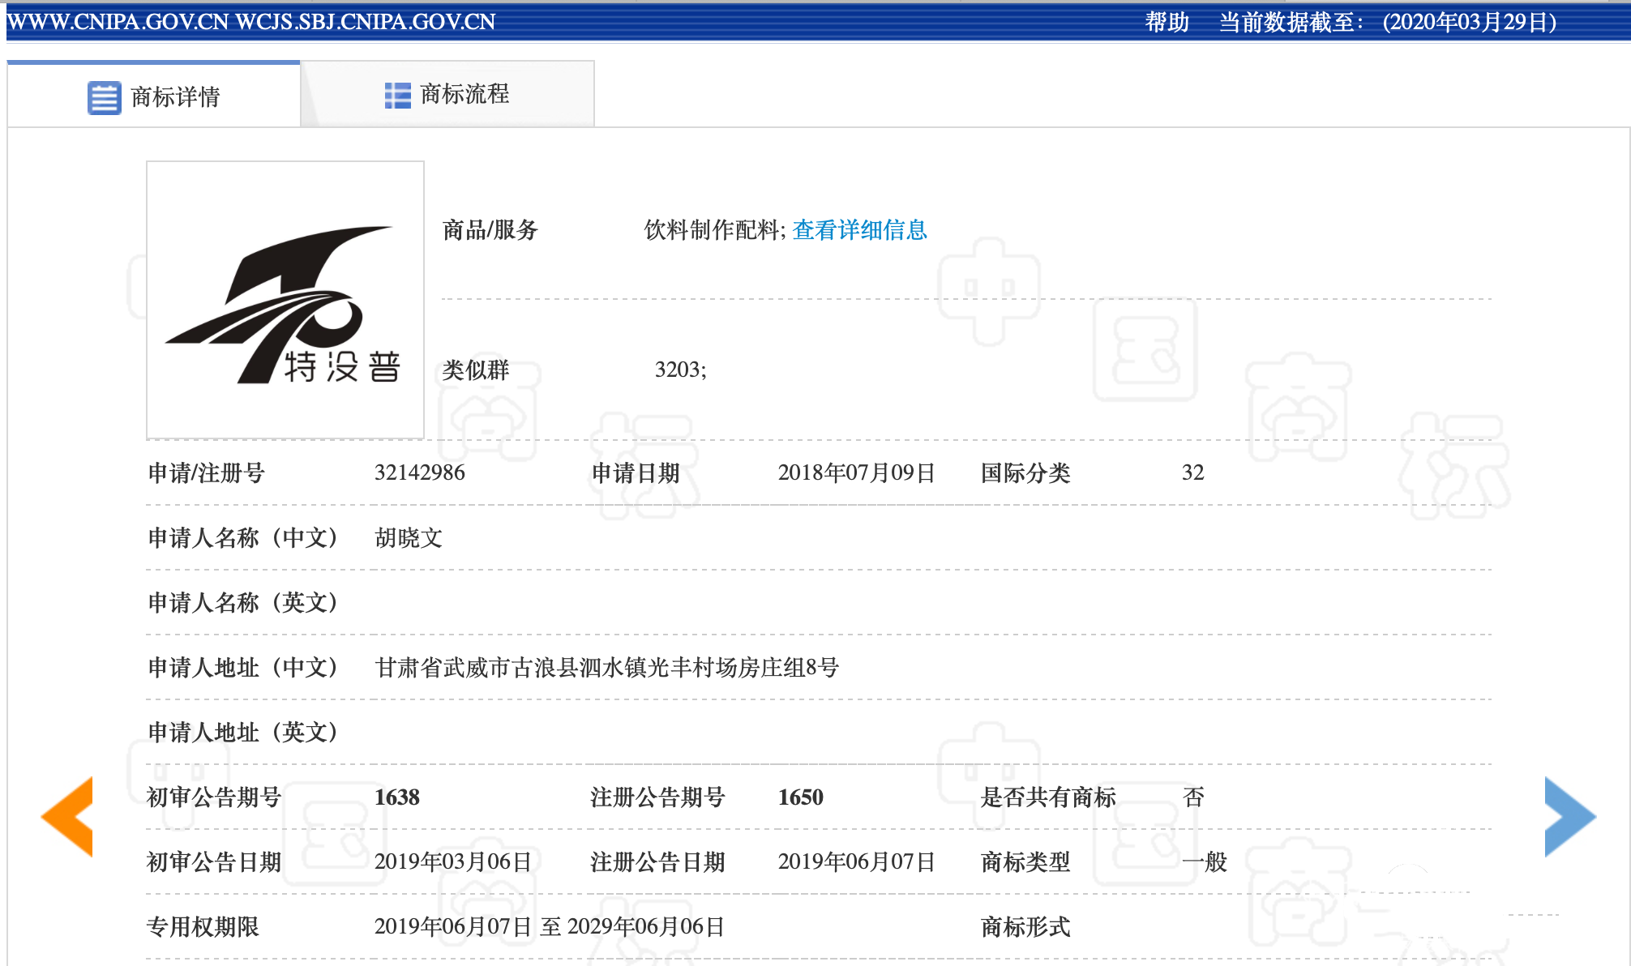Click the 商标形式 label
1631x966 pixels.
(x=1025, y=926)
